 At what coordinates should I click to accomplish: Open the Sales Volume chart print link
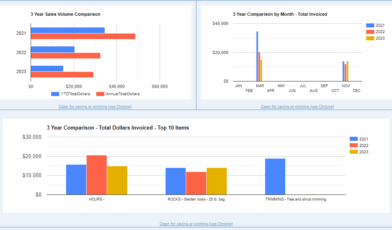95,107
